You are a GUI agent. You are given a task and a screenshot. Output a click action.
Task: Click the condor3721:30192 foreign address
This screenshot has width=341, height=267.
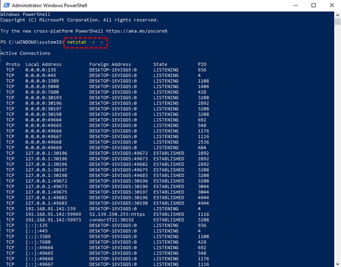[x=112, y=220]
